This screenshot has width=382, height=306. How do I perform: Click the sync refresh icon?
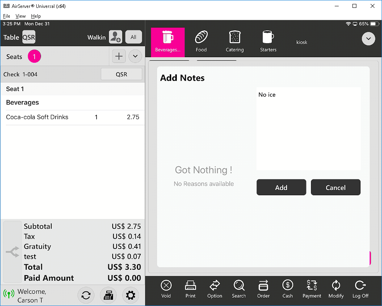pyautogui.click(x=86, y=295)
